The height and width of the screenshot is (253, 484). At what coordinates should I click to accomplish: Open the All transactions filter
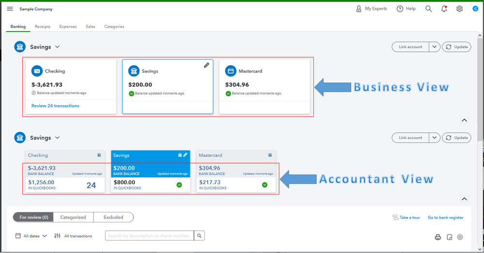[73, 236]
